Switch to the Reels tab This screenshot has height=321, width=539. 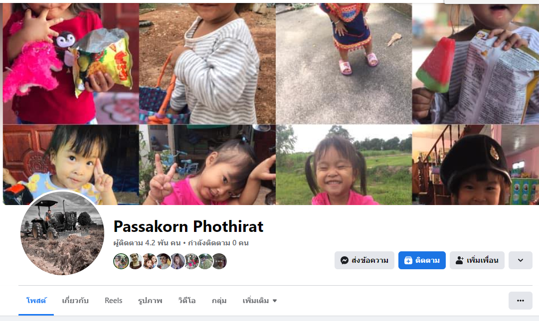114,301
